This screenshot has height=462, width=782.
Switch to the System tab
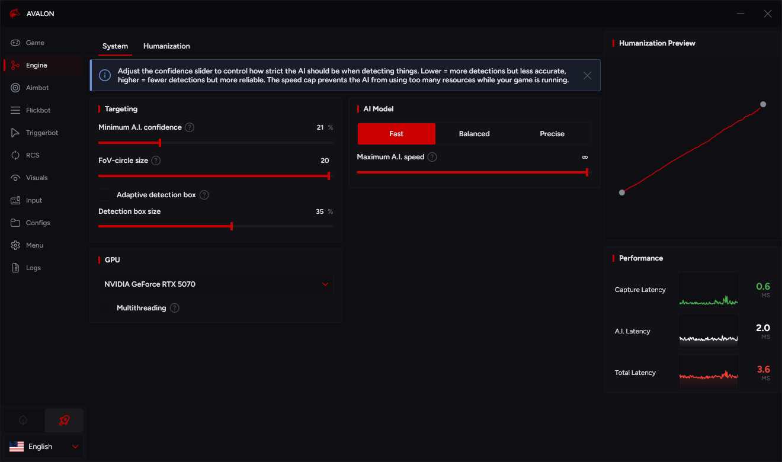pyautogui.click(x=115, y=46)
